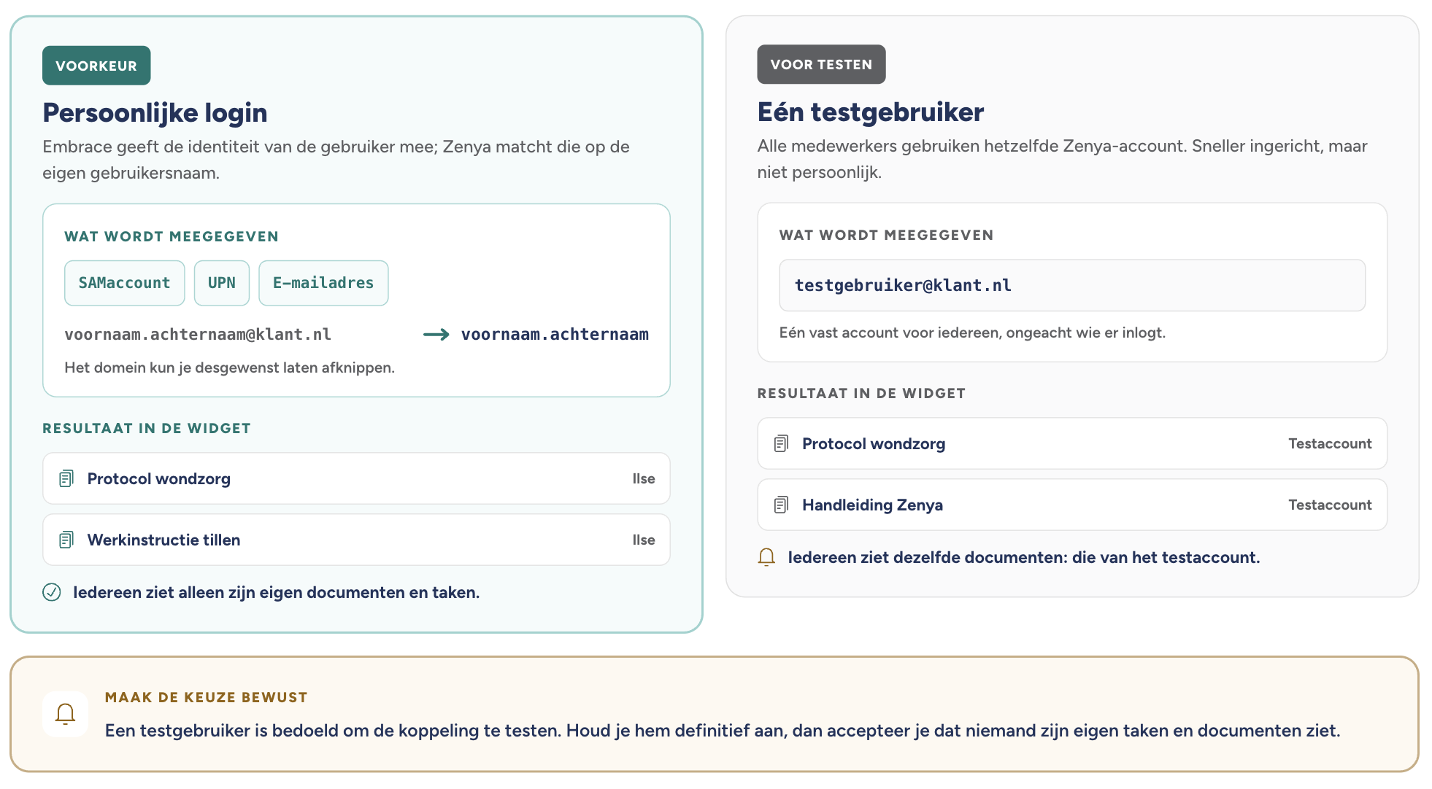Screen dimensions: 1432x789
Task: Click the right card's 'RESULTAAT IN DE WIDGET' label
Action: pos(861,393)
